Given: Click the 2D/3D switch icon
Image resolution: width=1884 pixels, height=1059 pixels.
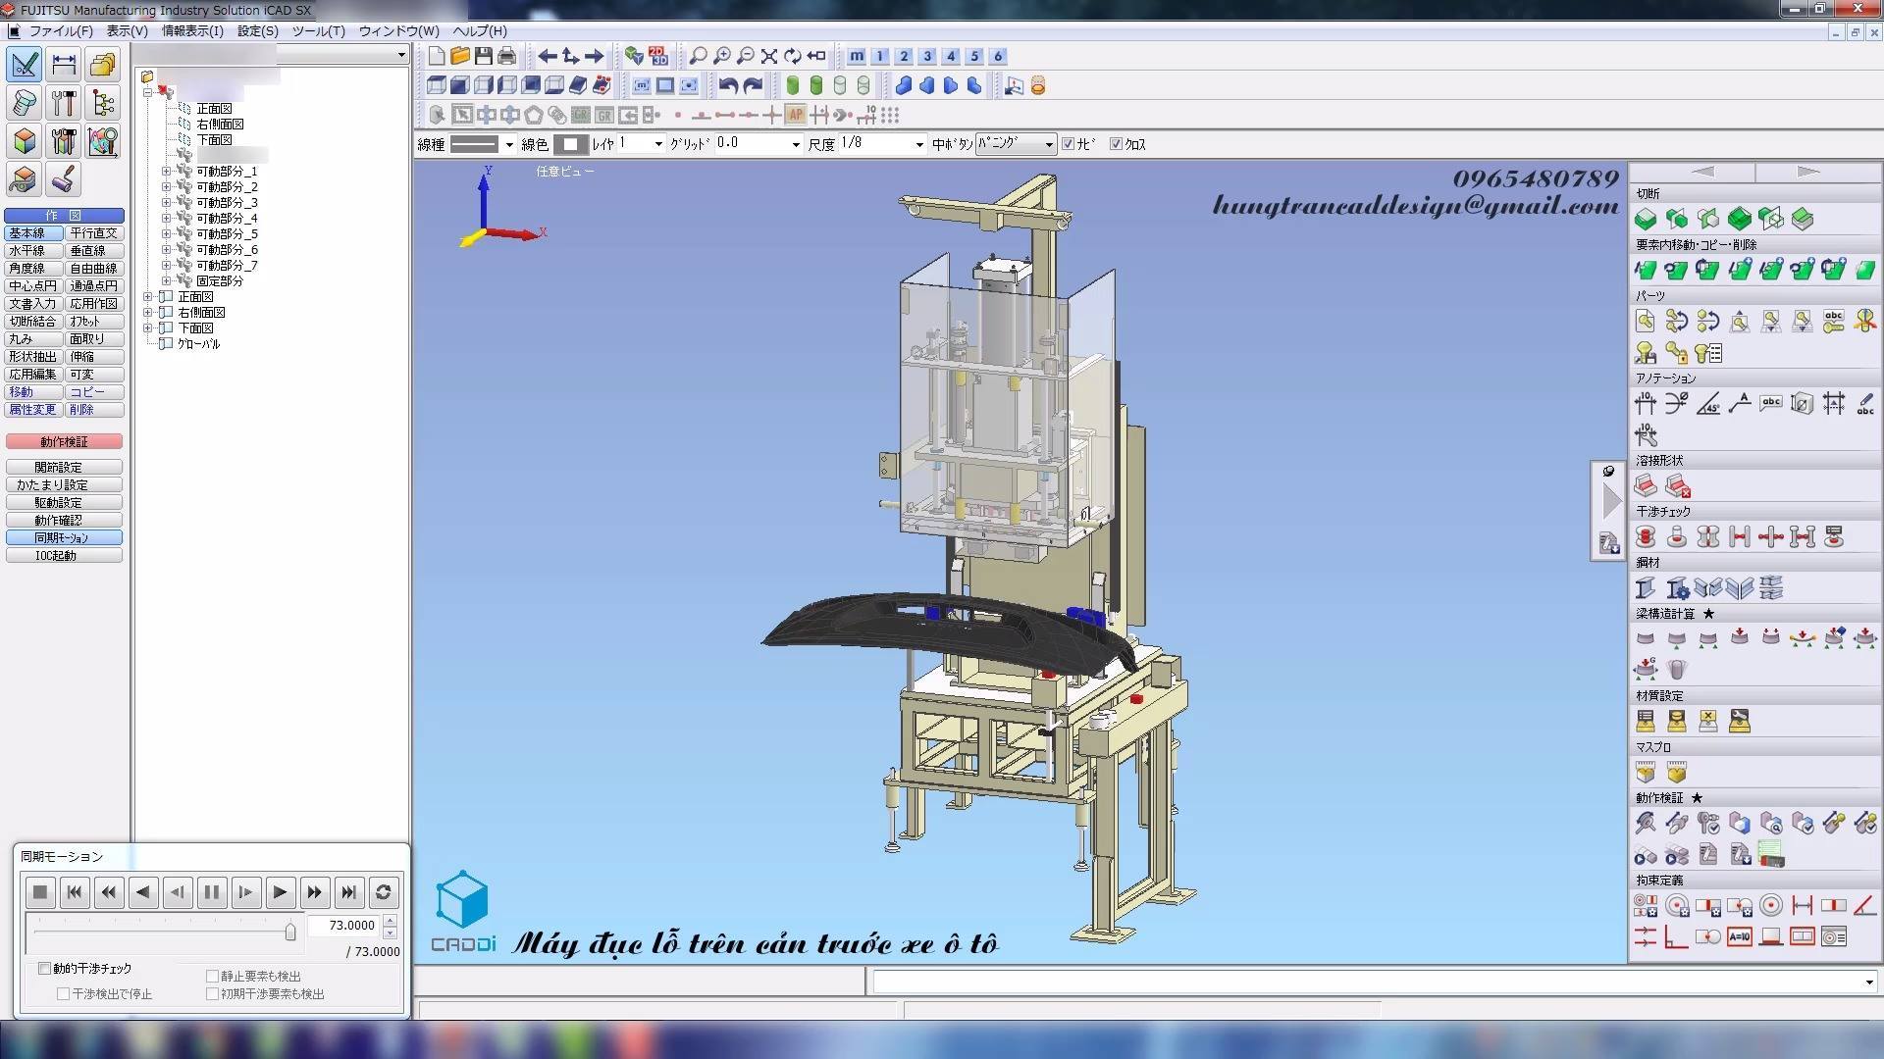Looking at the screenshot, I should pyautogui.click(x=657, y=56).
